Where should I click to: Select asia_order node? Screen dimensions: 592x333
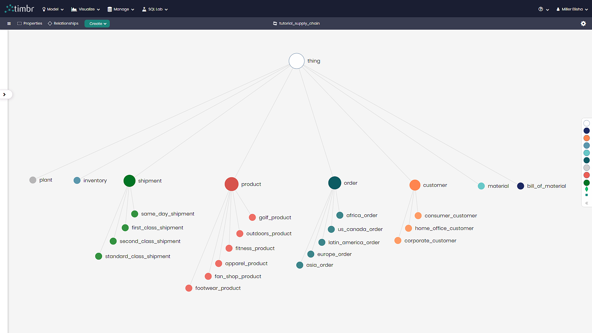[x=300, y=265]
